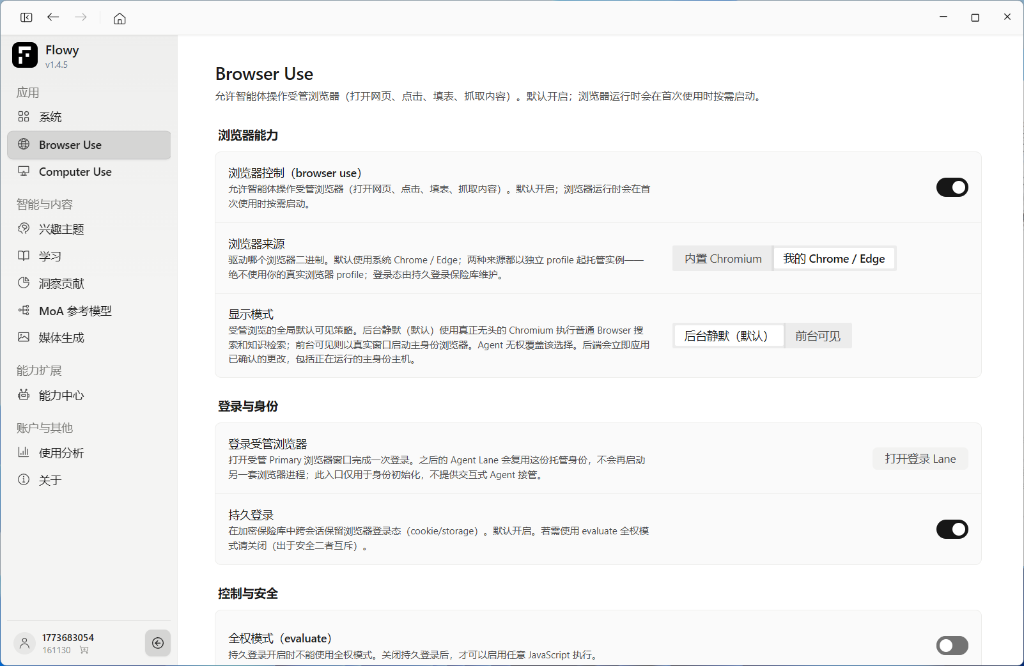Click the version label v1.4.5
This screenshot has height=666, width=1024.
[56, 65]
